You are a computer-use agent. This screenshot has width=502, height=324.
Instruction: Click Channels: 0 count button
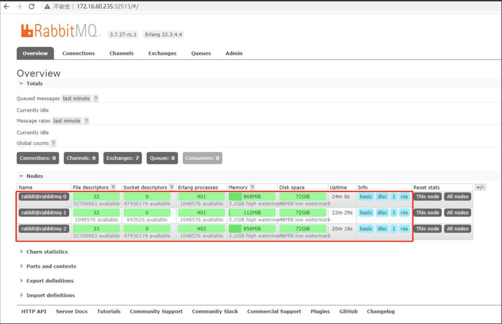click(81, 158)
